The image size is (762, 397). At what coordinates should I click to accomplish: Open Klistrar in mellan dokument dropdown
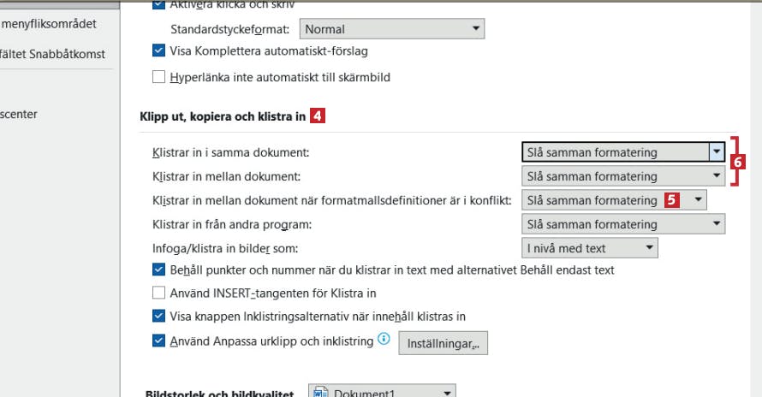(x=623, y=176)
